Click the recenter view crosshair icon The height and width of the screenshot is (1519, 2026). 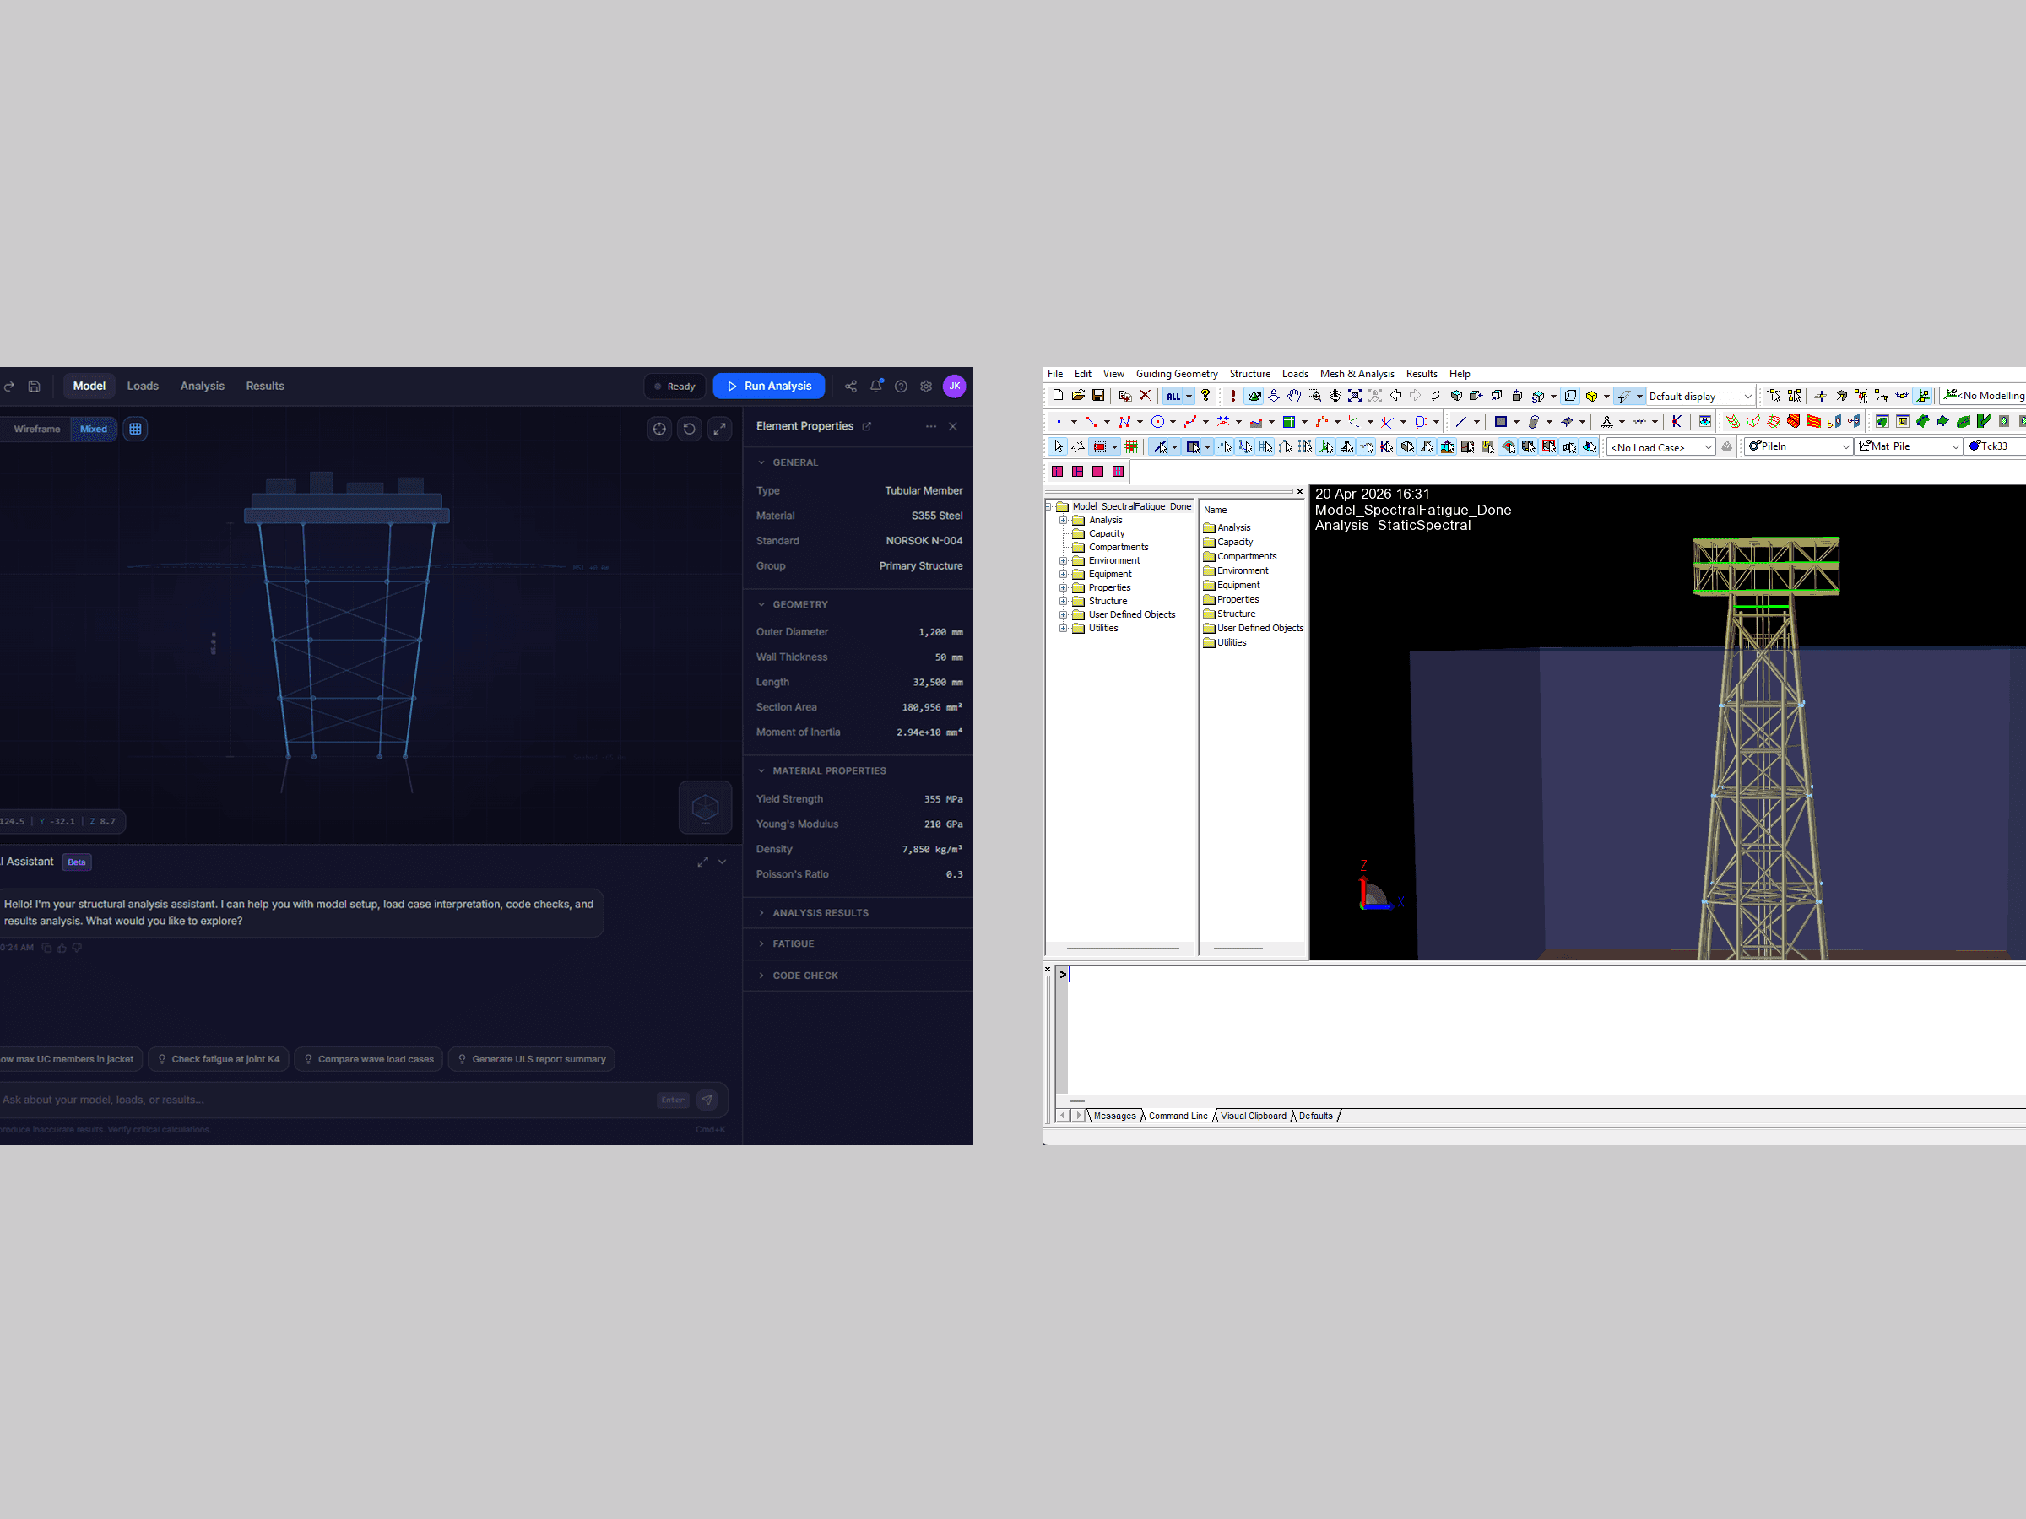click(659, 429)
